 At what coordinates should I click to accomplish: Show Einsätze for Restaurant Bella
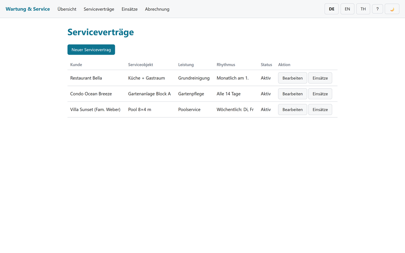320,78
